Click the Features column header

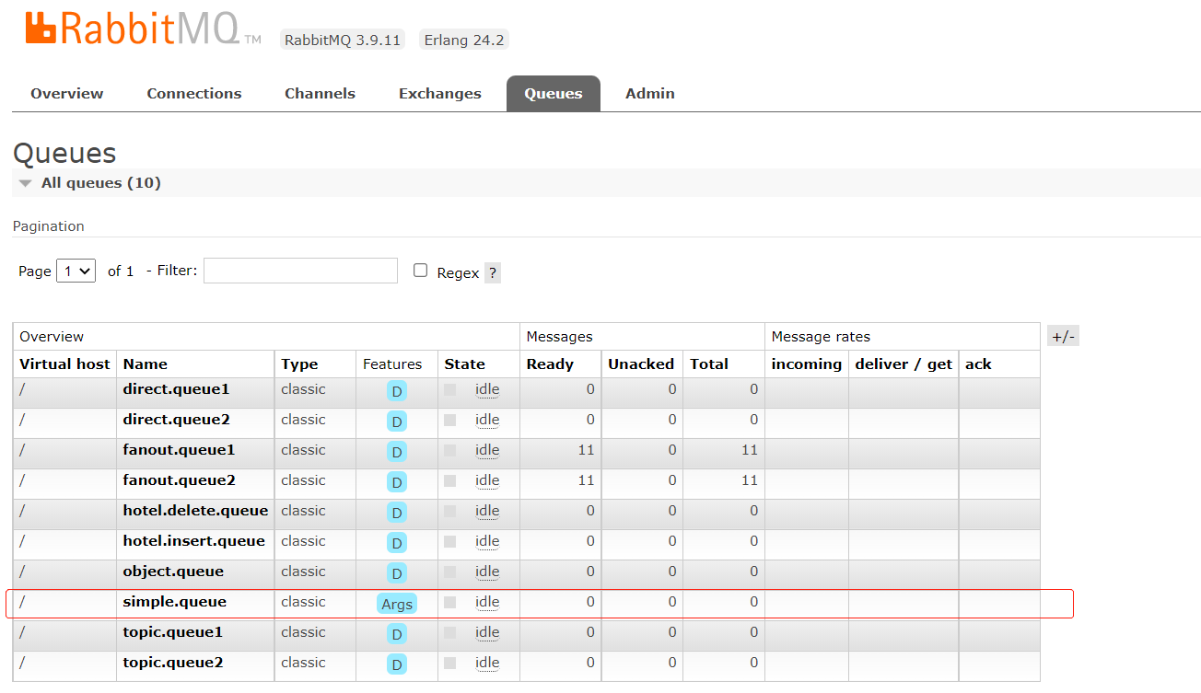pos(392,364)
